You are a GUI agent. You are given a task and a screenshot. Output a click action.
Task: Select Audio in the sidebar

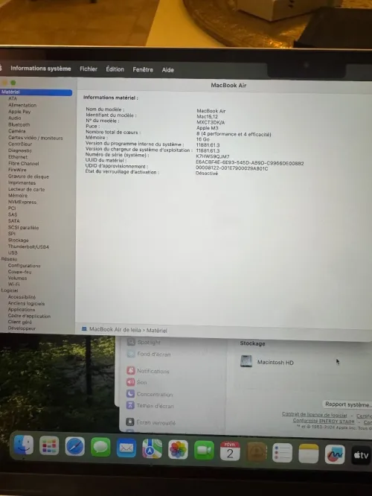tap(15, 118)
